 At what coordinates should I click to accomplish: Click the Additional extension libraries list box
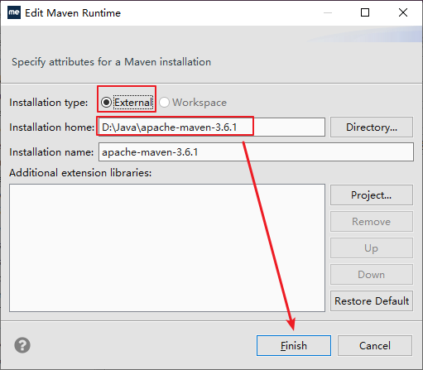[167, 248]
